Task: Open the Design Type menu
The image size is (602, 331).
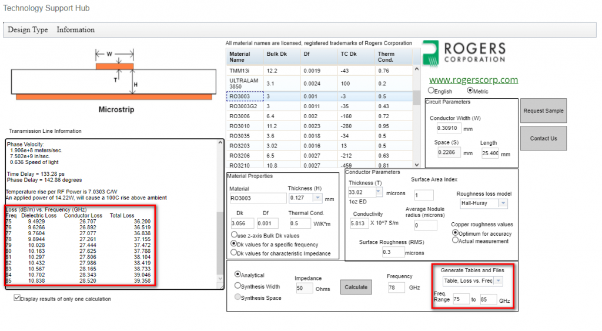Action: point(28,29)
